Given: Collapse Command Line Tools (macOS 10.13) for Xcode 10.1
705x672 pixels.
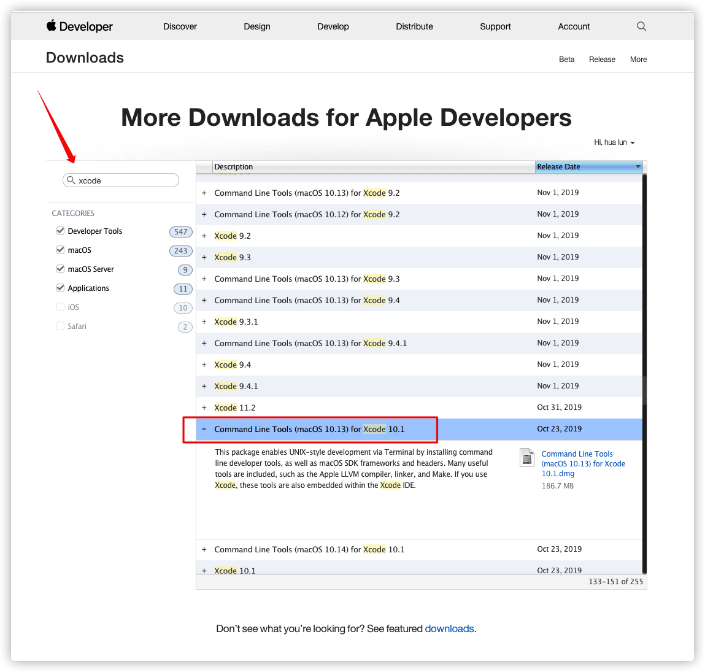Looking at the screenshot, I should pyautogui.click(x=204, y=429).
